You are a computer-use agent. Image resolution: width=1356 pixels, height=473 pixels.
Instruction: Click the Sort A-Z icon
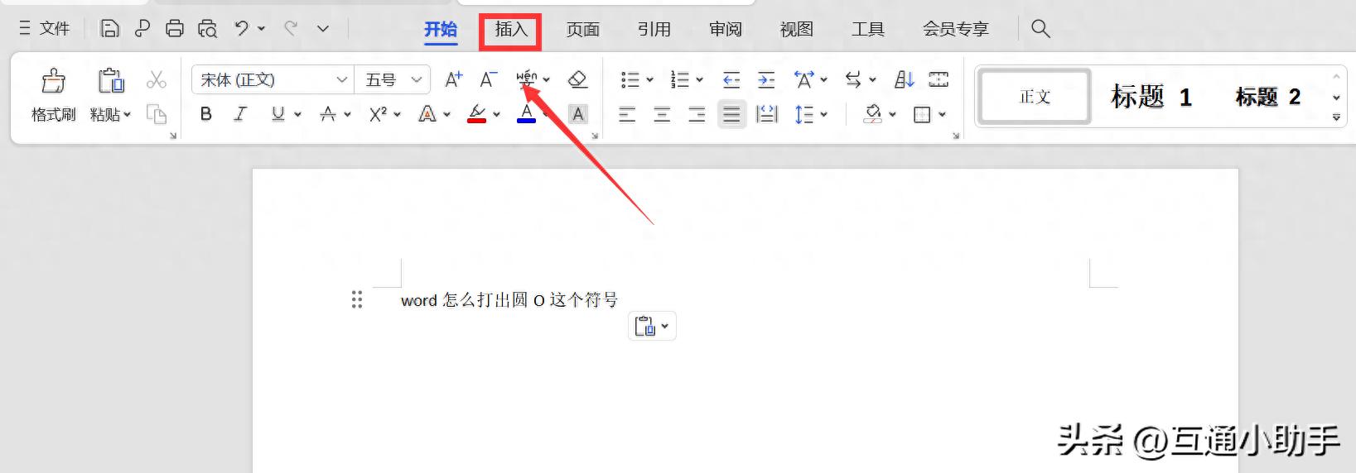tap(904, 79)
